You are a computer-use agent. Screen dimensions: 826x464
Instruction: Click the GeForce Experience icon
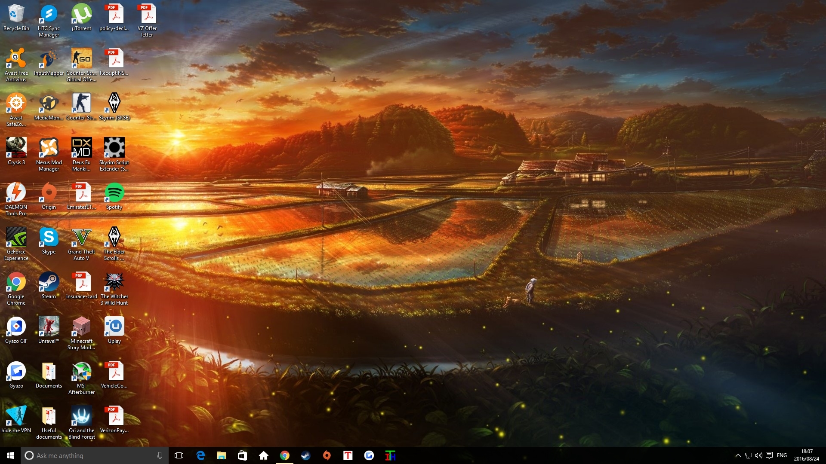[x=16, y=238]
